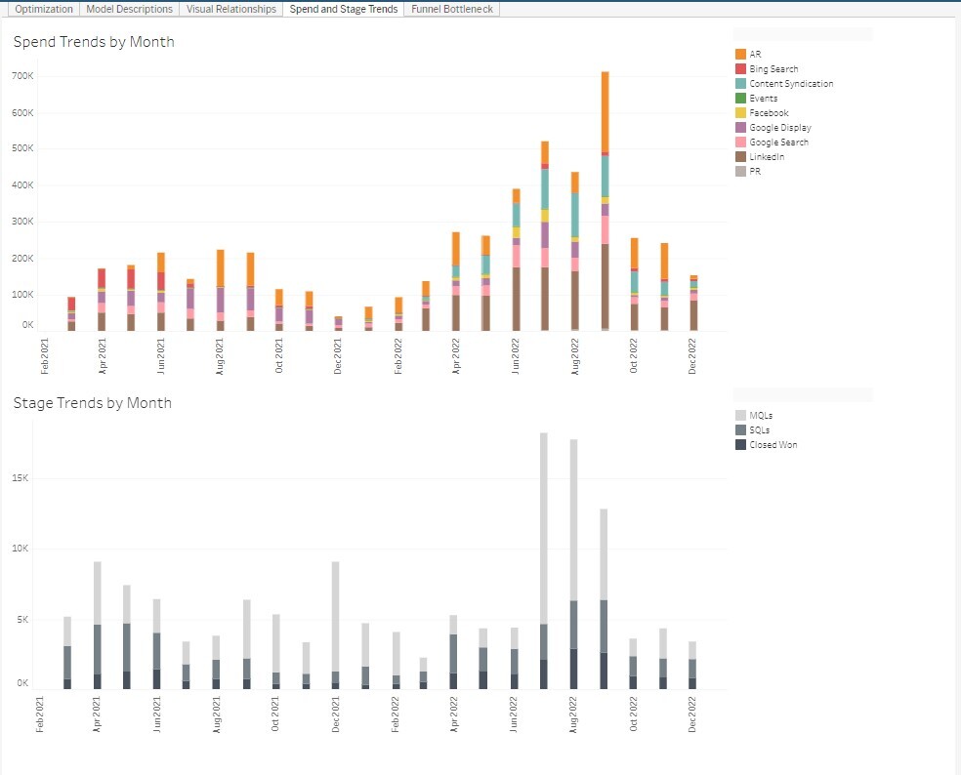Image resolution: width=961 pixels, height=775 pixels.
Task: Highlight the brown LinkedIn legend swatch
Action: pyautogui.click(x=740, y=157)
